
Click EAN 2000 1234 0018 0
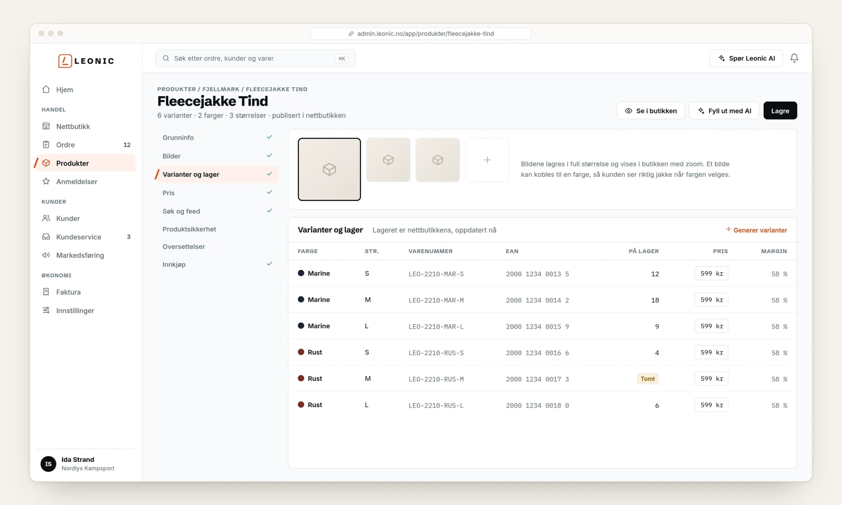tap(537, 406)
